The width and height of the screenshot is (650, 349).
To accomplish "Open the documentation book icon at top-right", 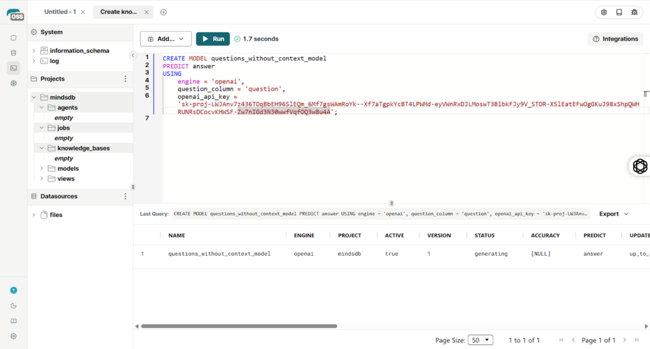I will pyautogui.click(x=619, y=12).
